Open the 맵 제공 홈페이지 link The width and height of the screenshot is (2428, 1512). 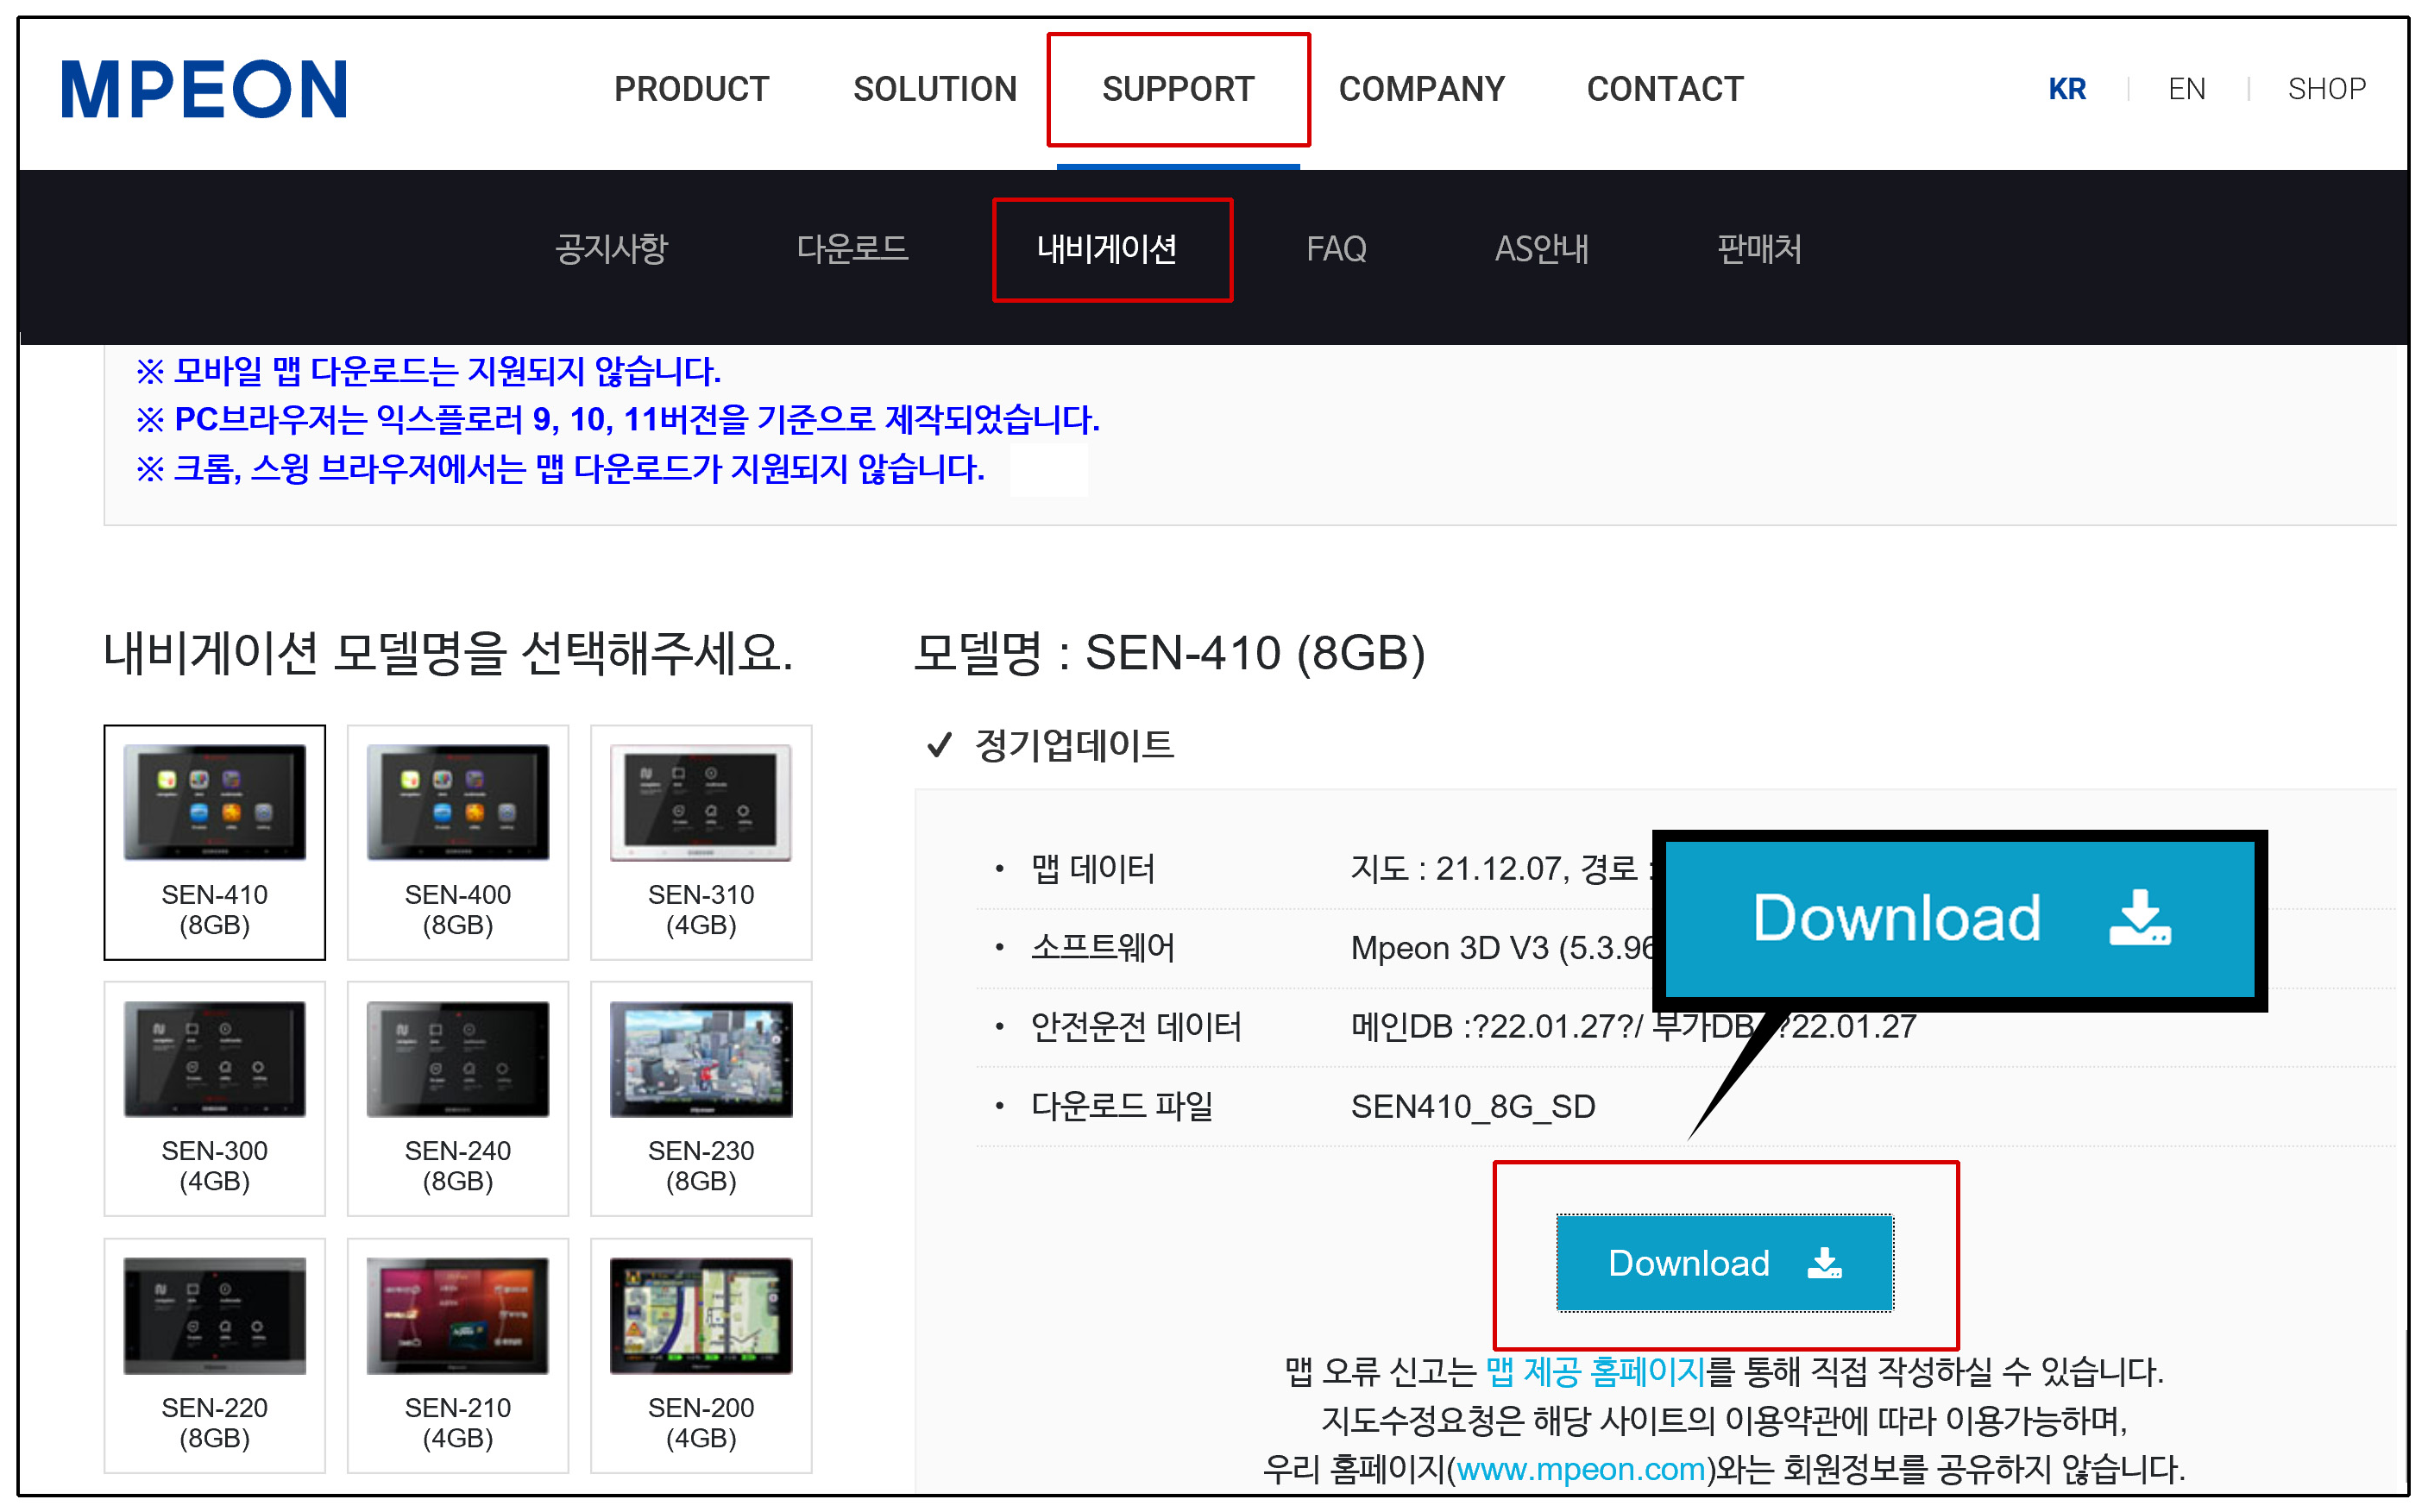coord(1595,1371)
